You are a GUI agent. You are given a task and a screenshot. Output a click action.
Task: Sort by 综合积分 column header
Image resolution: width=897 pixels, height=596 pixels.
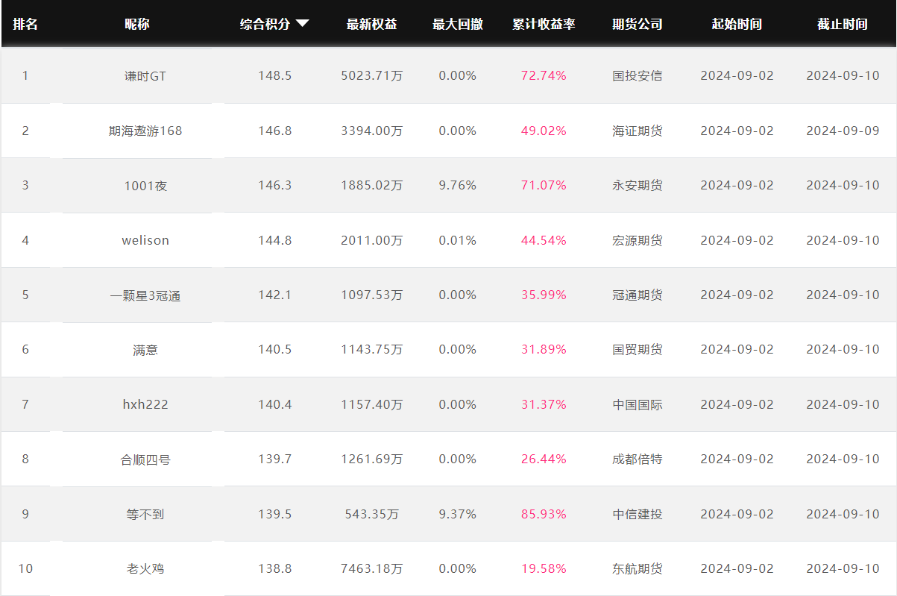point(265,24)
